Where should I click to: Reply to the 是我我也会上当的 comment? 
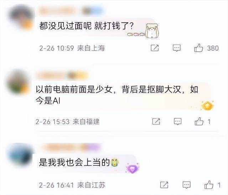click(x=186, y=185)
